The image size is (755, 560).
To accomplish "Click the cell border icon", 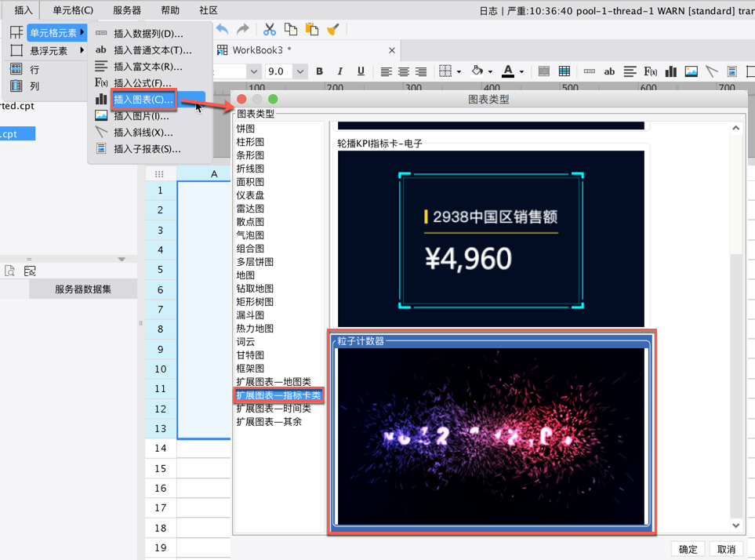I will pos(445,71).
